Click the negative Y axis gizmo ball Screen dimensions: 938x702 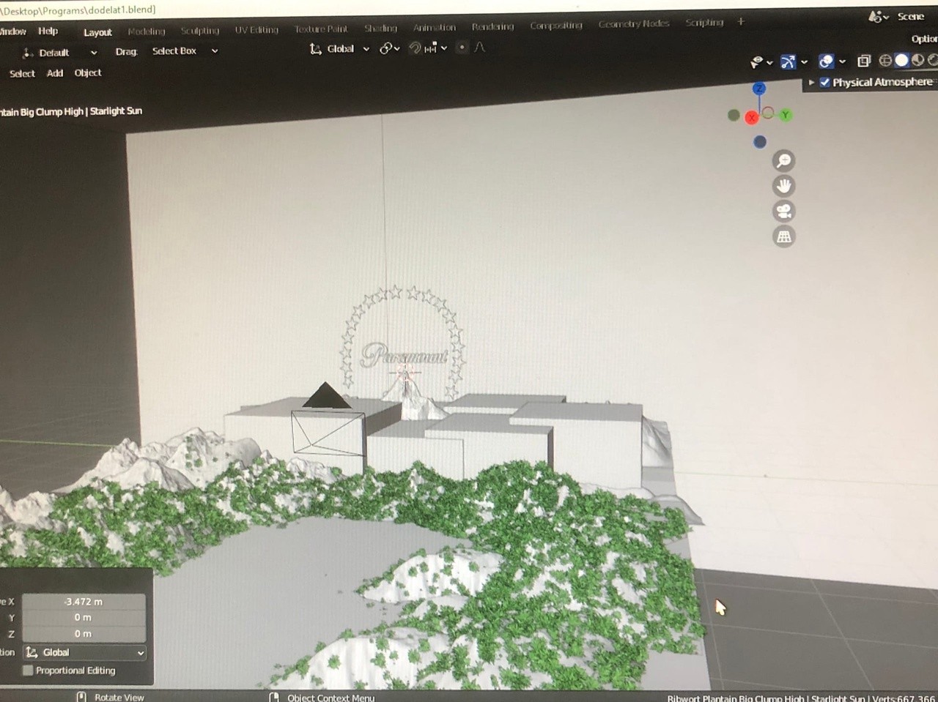[734, 115]
